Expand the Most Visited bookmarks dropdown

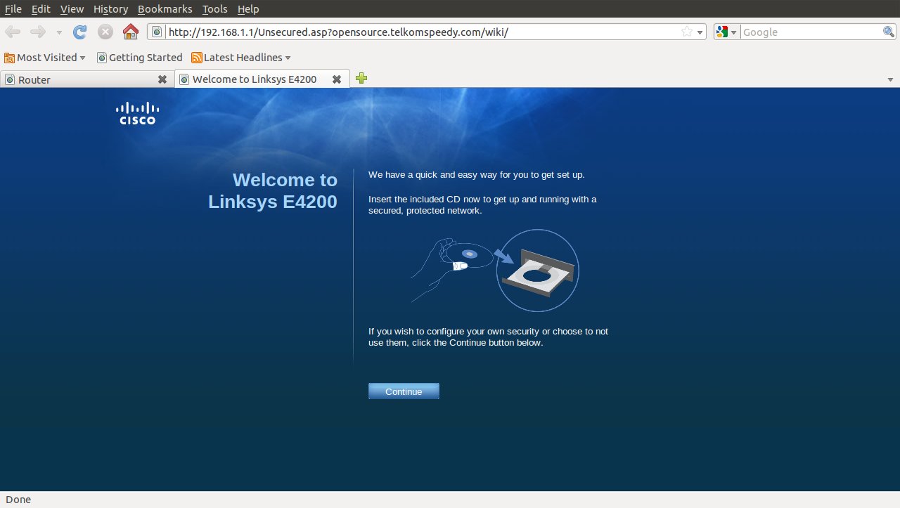coord(82,58)
